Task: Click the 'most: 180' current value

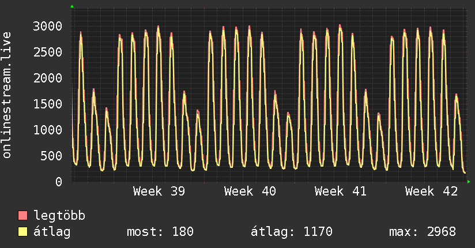Action: [x=160, y=232]
